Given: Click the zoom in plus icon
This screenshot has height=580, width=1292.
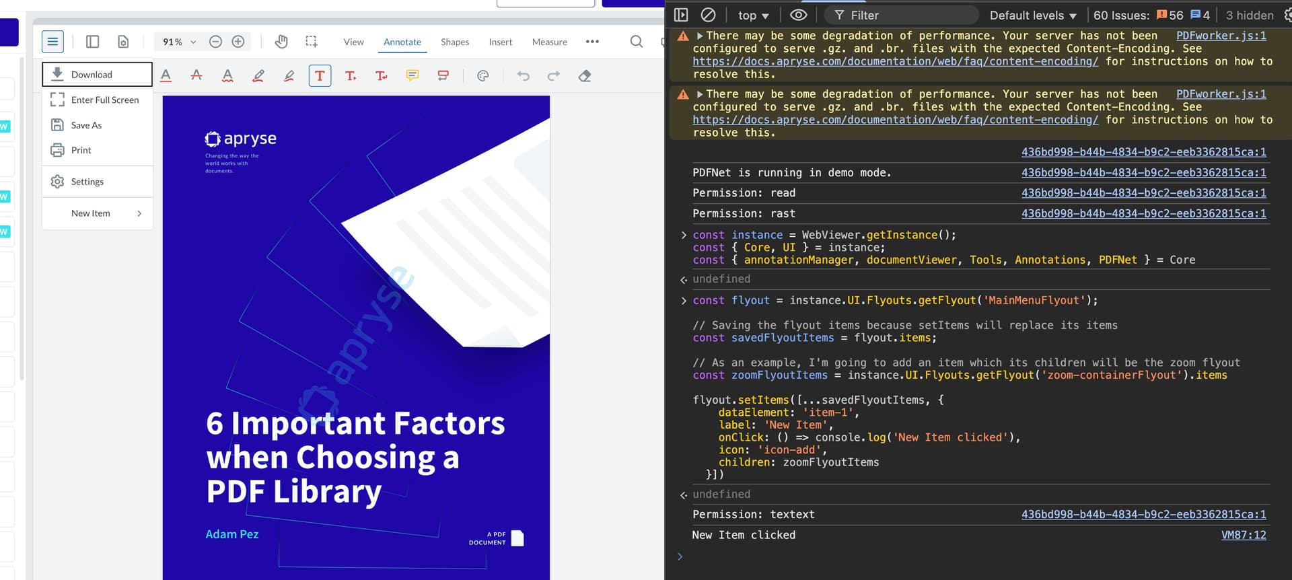Looking at the screenshot, I should click(238, 42).
